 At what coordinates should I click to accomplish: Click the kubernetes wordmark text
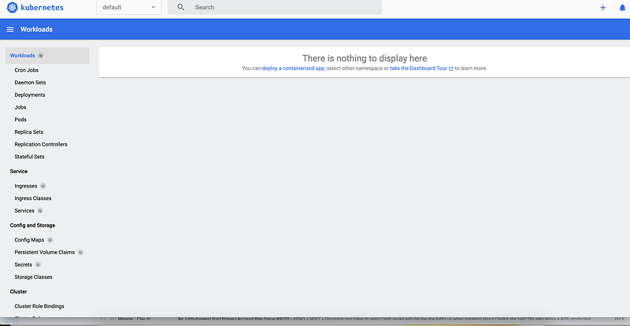43,7
